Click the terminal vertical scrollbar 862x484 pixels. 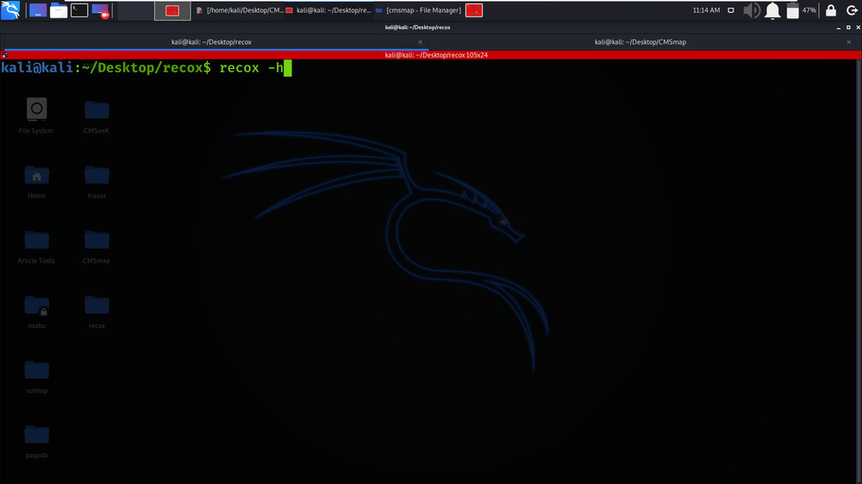point(859,271)
